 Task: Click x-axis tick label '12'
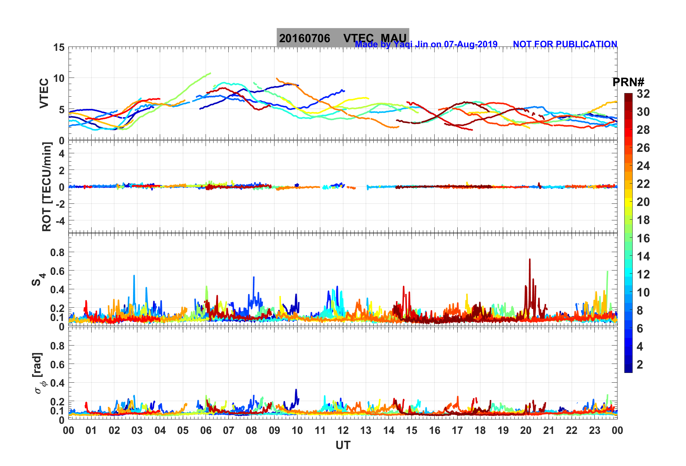pos(343,430)
